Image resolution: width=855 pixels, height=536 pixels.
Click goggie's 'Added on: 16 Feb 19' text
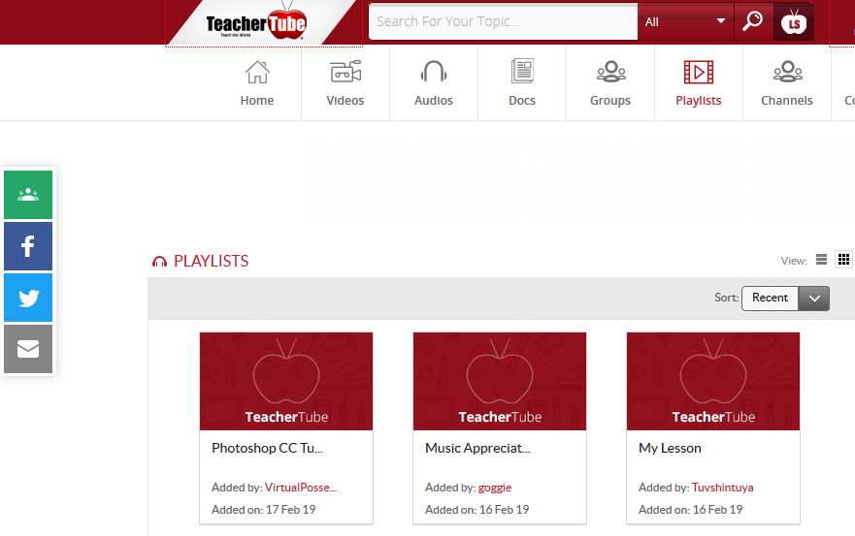click(x=477, y=510)
